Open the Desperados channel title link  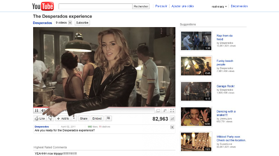click(x=42, y=23)
